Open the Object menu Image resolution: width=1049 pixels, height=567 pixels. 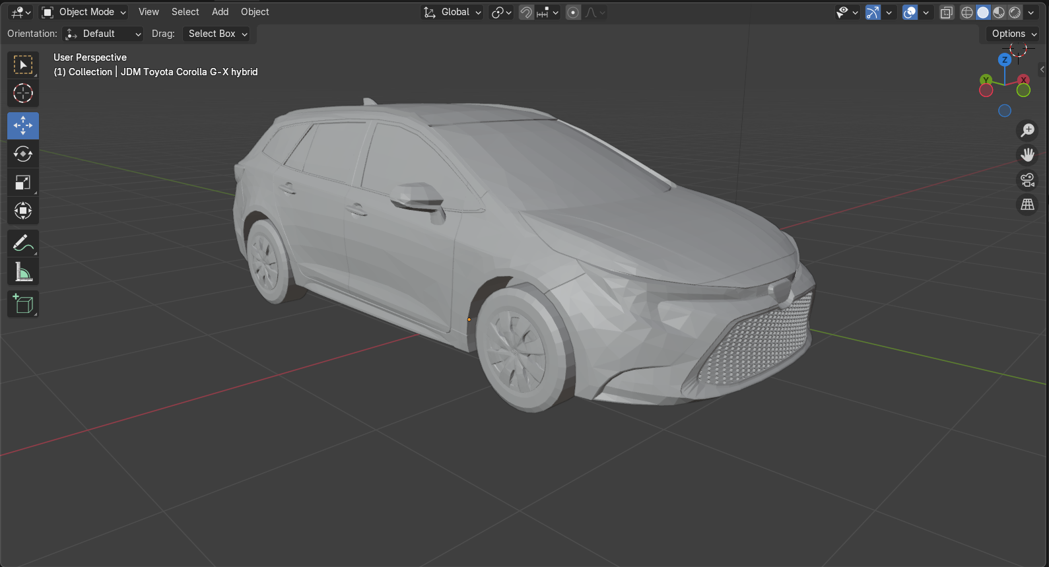pyautogui.click(x=255, y=12)
